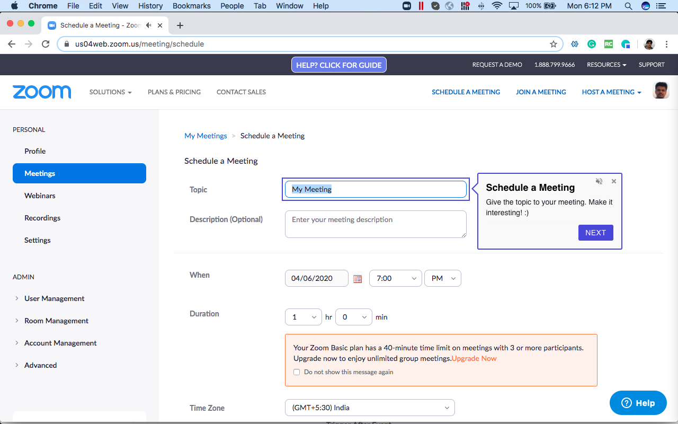Open the Grammarly extension icon
The width and height of the screenshot is (678, 424).
coord(592,44)
